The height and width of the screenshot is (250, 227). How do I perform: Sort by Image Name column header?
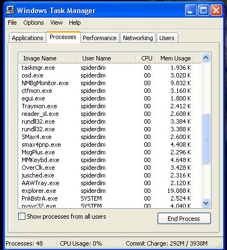tap(47, 58)
